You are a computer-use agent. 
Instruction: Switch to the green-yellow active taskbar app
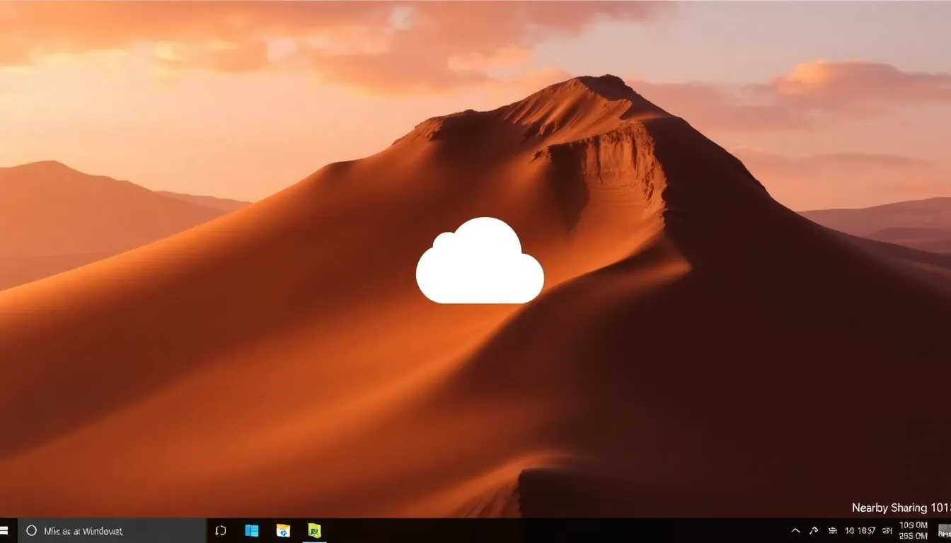pos(314,530)
